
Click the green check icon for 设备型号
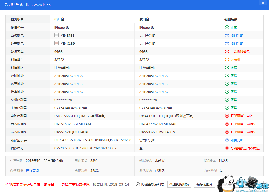click(227, 27)
